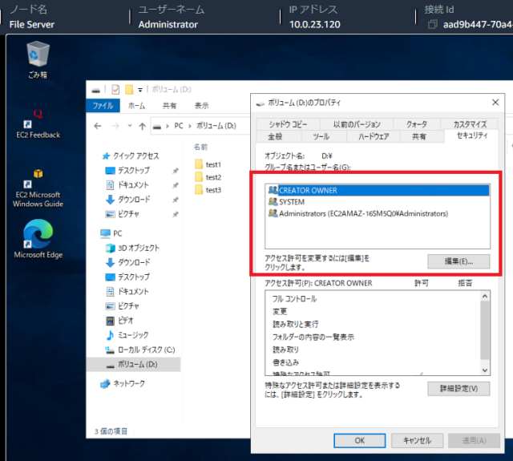Select the test1 folder

tap(208, 164)
